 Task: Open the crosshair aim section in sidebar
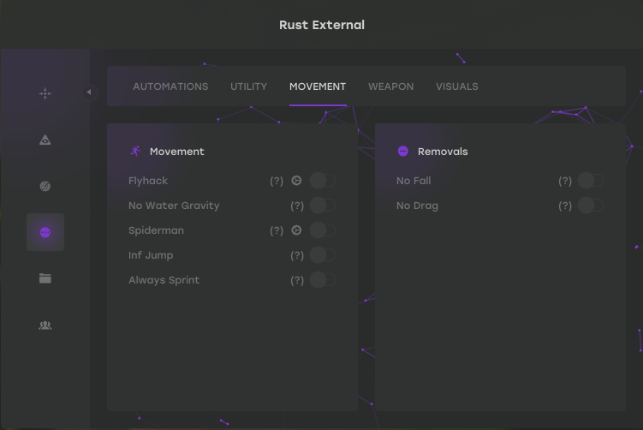(x=45, y=93)
